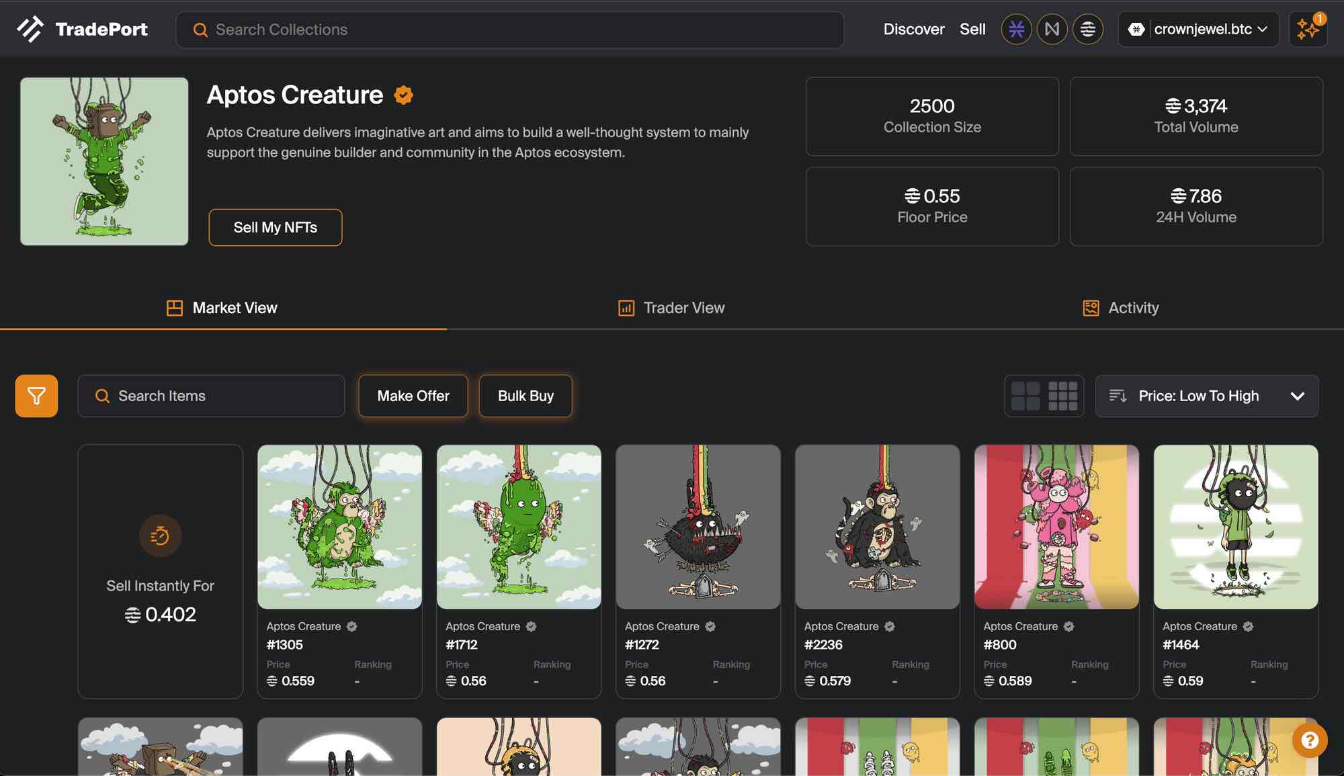Select the Aptos chain icon
The image size is (1344, 776).
tap(1087, 30)
